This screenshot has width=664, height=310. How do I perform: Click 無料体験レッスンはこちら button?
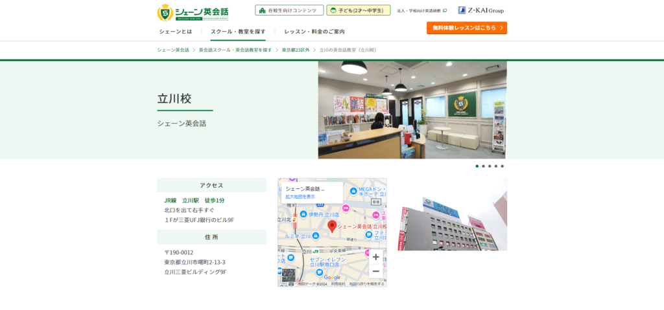467,28
